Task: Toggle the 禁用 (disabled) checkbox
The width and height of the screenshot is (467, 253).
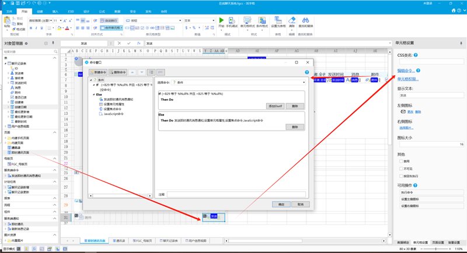Action: pos(401,161)
